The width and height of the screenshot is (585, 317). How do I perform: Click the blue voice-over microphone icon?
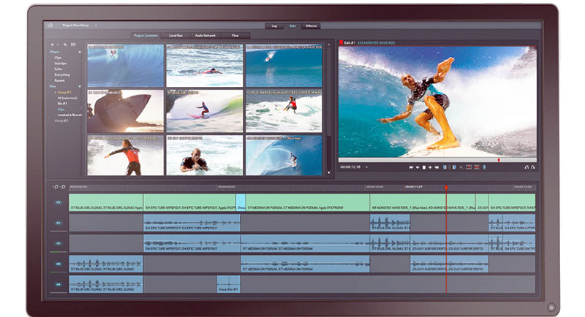click(x=484, y=167)
